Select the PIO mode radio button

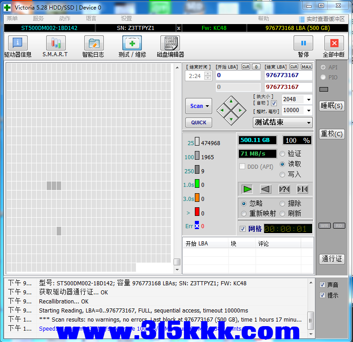click(x=323, y=77)
